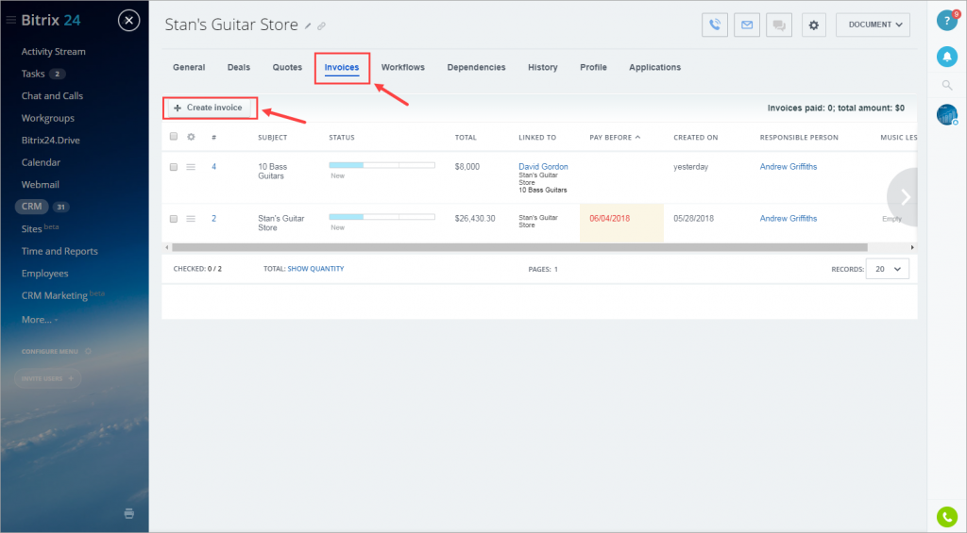Open invoice number 4 link
The image size is (967, 533).
click(214, 166)
